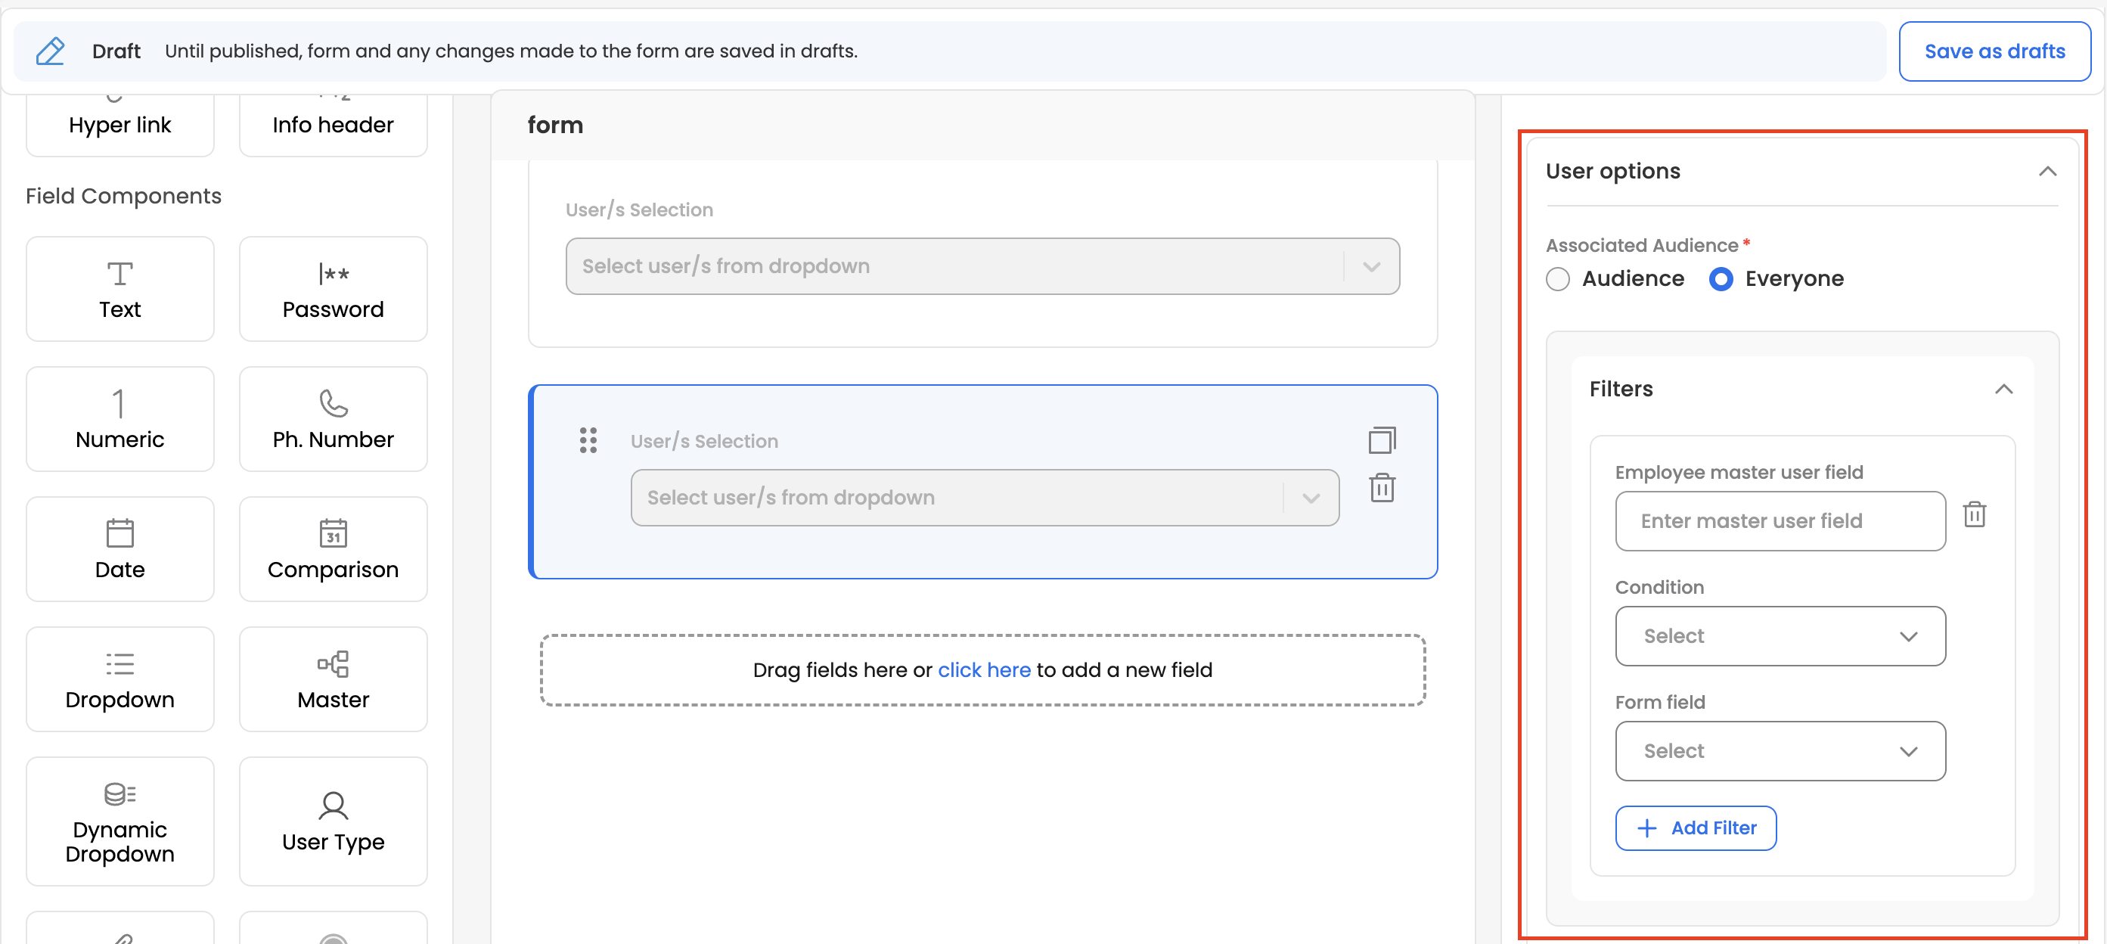This screenshot has height=944, width=2107.
Task: Open the Condition select dropdown
Action: point(1780,636)
